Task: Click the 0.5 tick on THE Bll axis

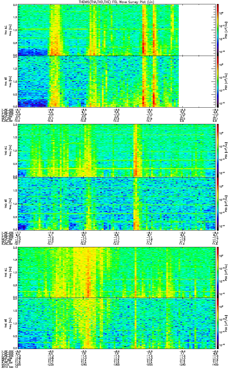Action: 15,336
